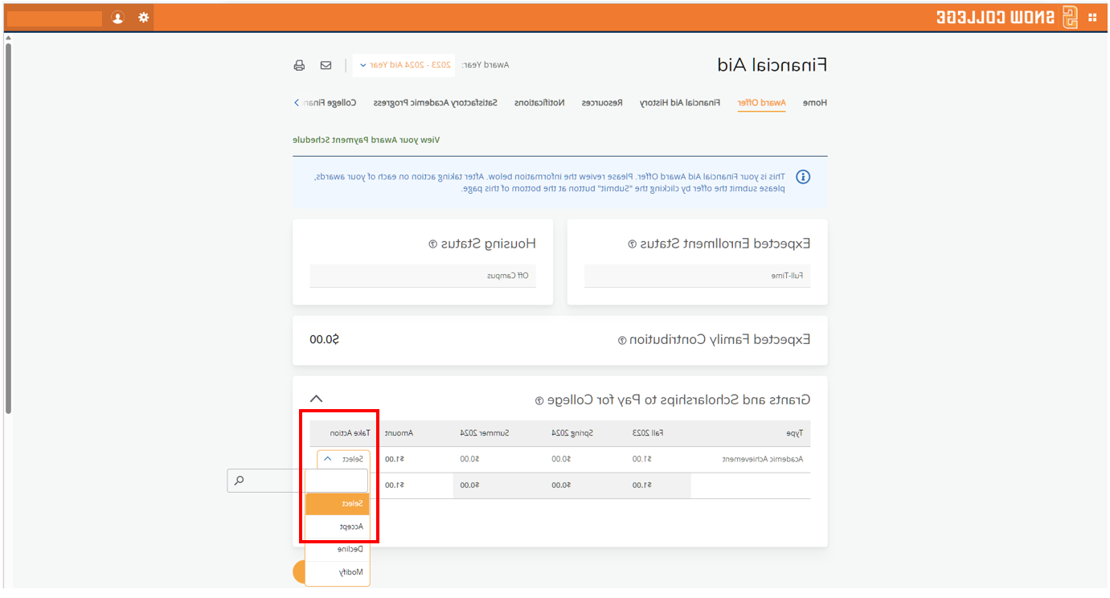
Task: Click the Take Action column header
Action: [350, 433]
